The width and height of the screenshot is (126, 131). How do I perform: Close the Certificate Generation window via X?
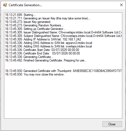pyautogui.click(x=121, y=5)
